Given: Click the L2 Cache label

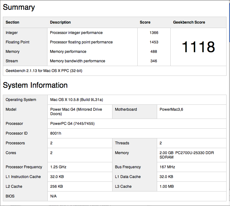Looking at the screenshot, I should 14,187.
